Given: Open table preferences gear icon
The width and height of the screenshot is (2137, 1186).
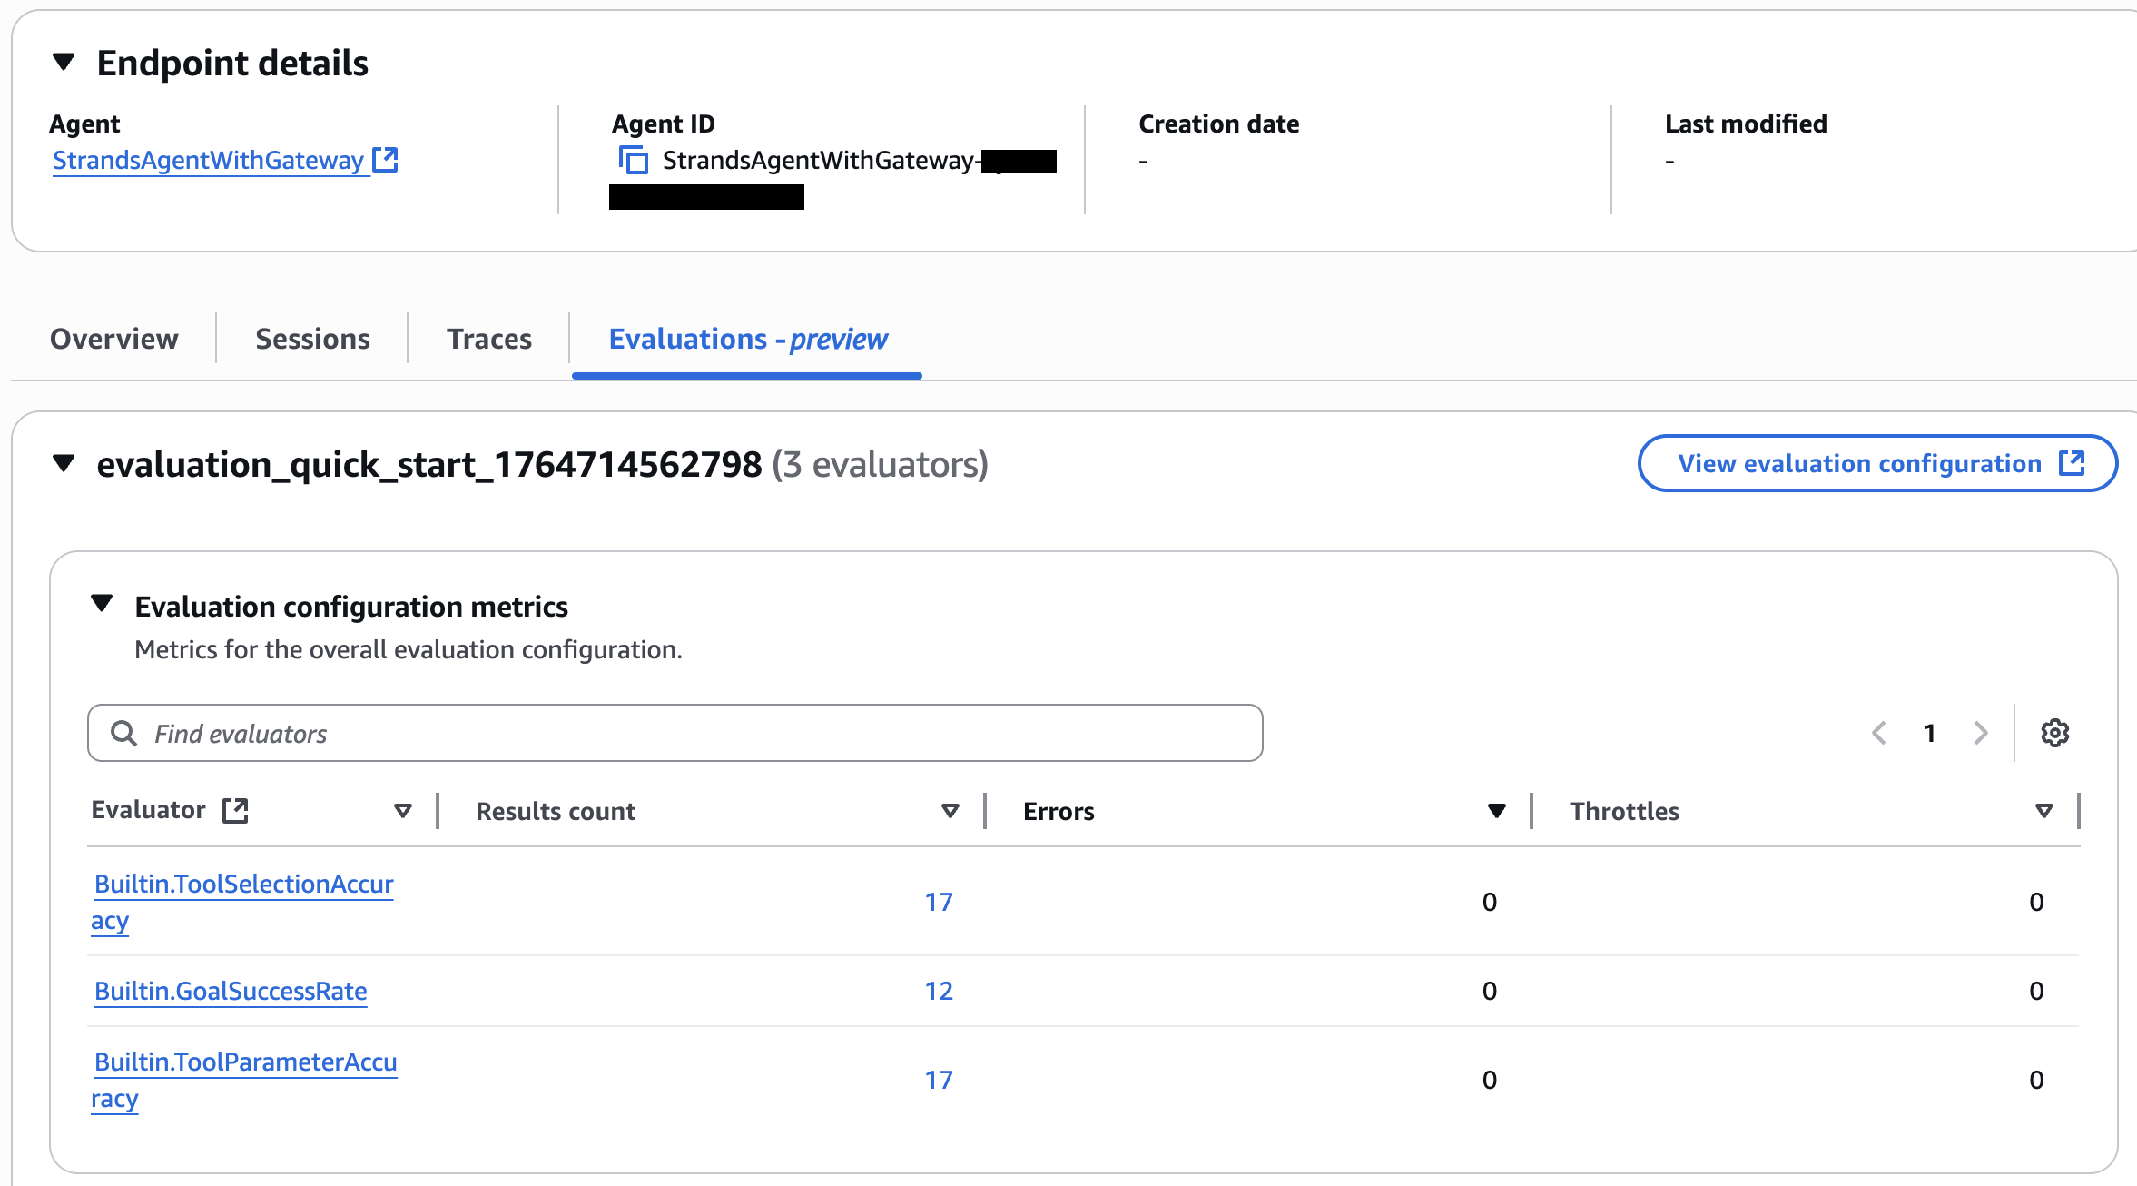Looking at the screenshot, I should tap(2054, 733).
